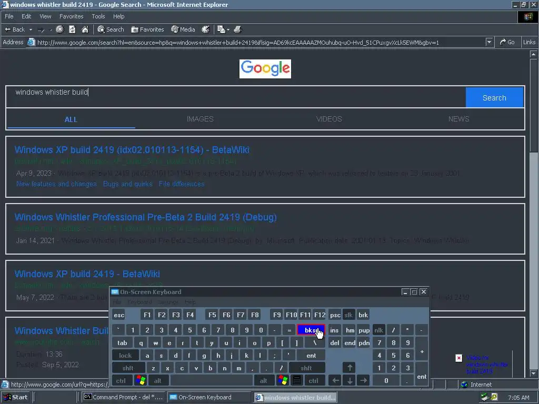This screenshot has height=404, width=539.
Task: Toggle num lock with the nlk key
Action: click(378, 330)
